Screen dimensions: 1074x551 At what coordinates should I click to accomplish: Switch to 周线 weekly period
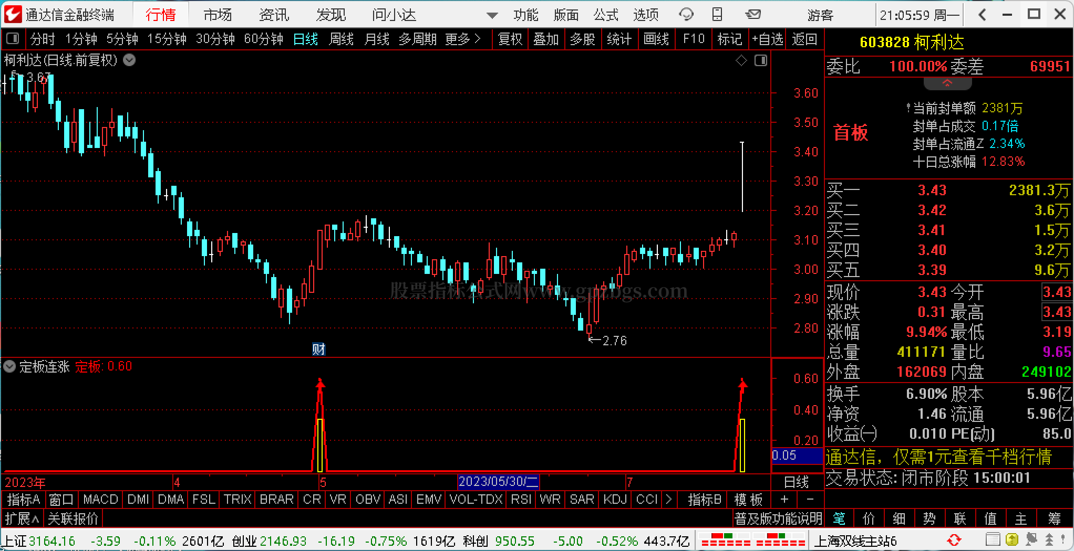coord(342,39)
